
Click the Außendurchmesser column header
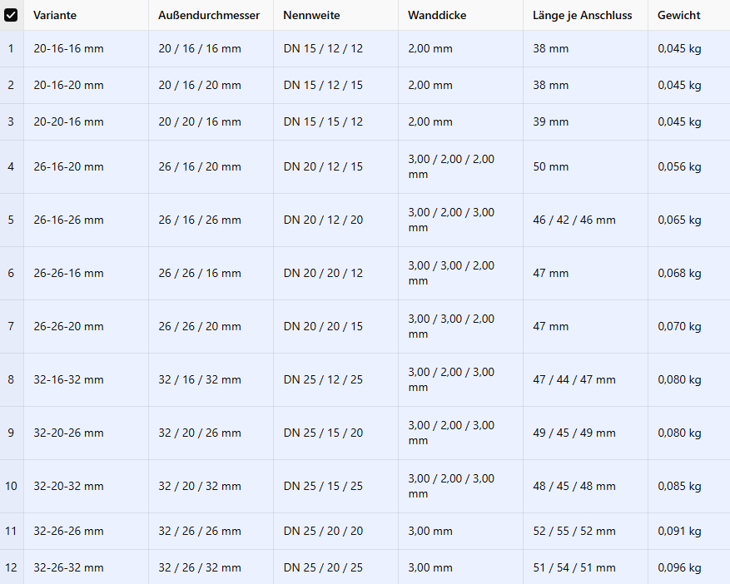click(x=211, y=15)
